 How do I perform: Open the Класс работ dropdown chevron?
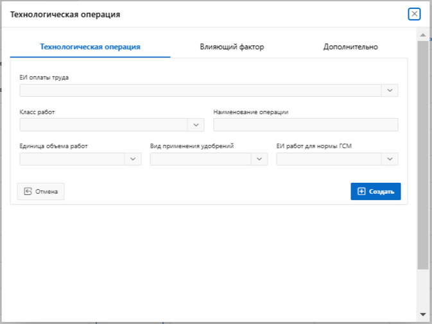point(196,124)
